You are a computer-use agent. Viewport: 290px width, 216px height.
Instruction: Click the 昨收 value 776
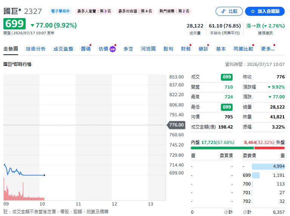[x=281, y=77]
